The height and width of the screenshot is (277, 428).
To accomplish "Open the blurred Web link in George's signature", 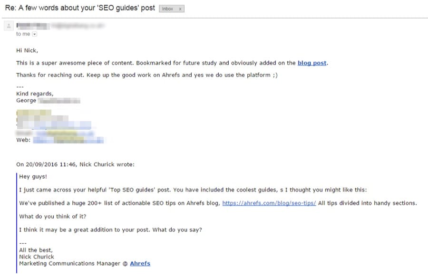I will point(68,140).
